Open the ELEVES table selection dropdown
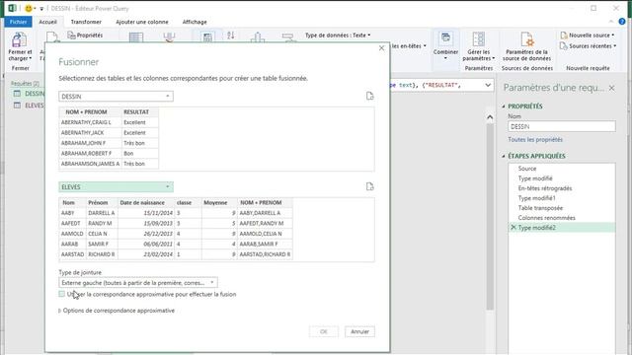 (117, 186)
